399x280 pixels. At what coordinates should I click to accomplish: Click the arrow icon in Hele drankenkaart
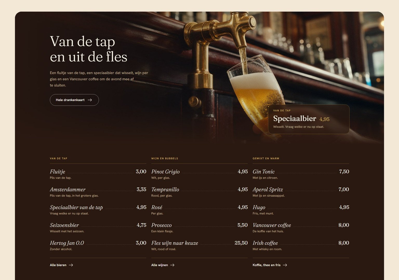tap(90, 100)
